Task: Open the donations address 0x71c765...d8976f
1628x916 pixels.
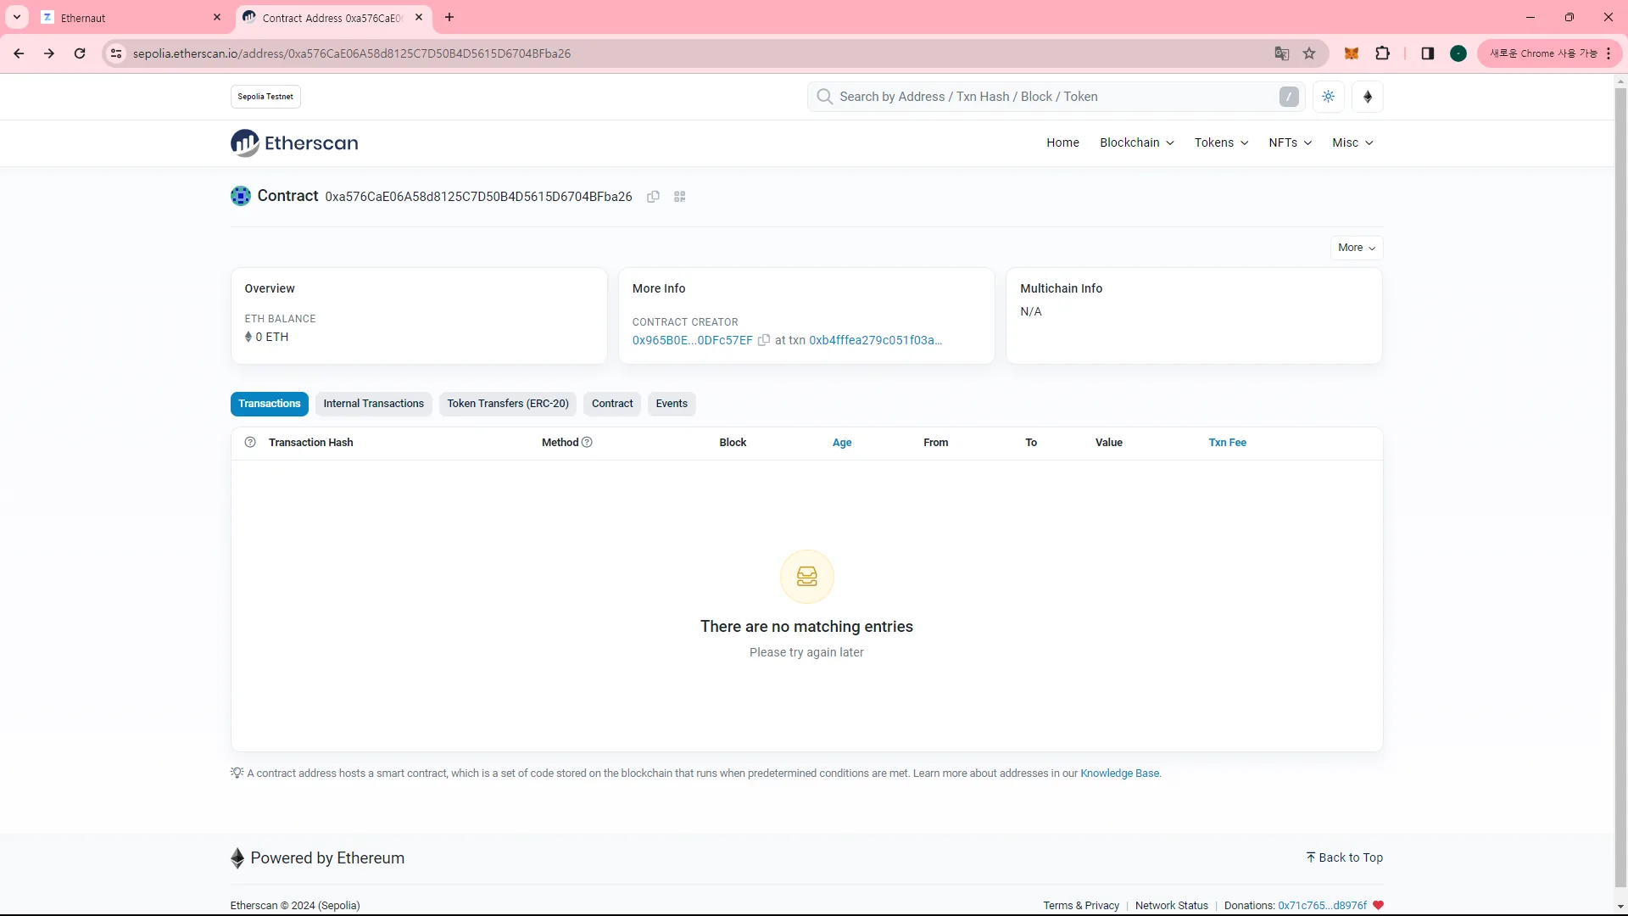Action: 1323,906
